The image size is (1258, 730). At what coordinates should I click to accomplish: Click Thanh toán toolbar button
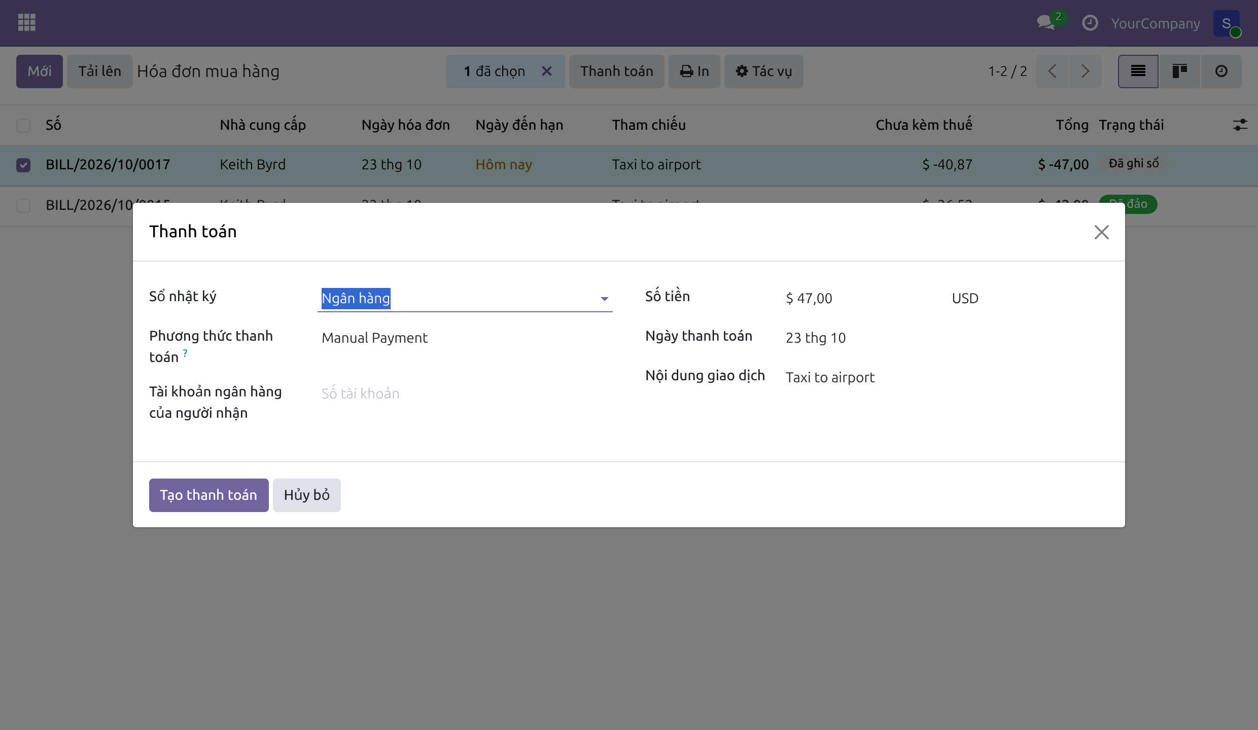[617, 71]
